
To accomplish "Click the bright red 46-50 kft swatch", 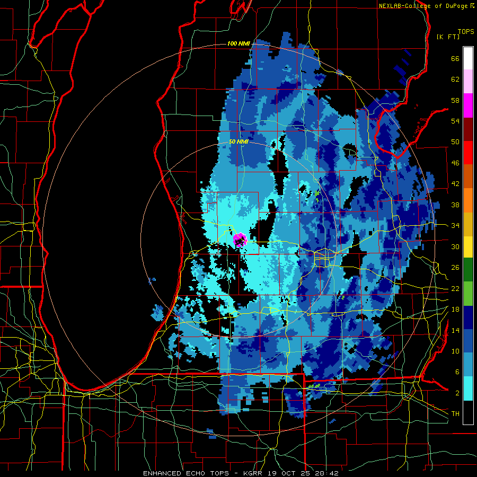I will [x=468, y=153].
